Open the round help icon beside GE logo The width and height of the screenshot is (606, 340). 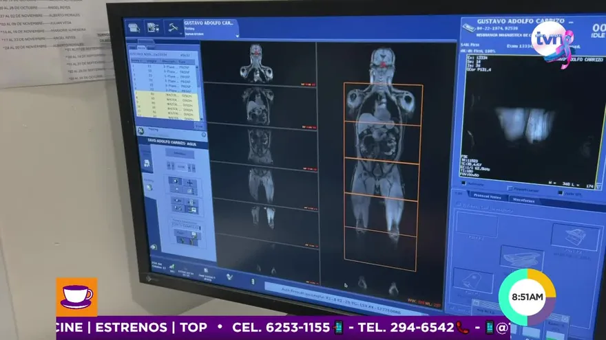204,135
